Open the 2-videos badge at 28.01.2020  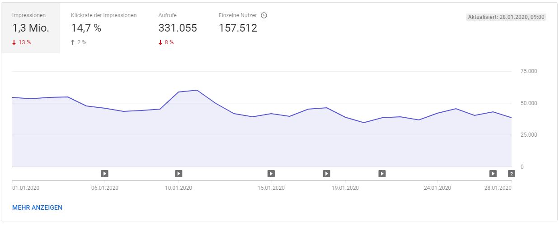(x=512, y=173)
